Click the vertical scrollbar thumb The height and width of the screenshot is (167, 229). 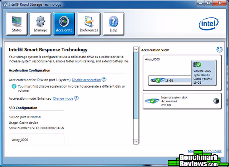(x=136, y=86)
